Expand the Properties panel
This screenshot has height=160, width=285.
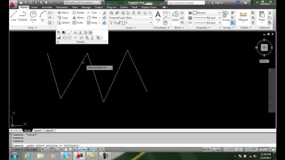(x=203, y=28)
